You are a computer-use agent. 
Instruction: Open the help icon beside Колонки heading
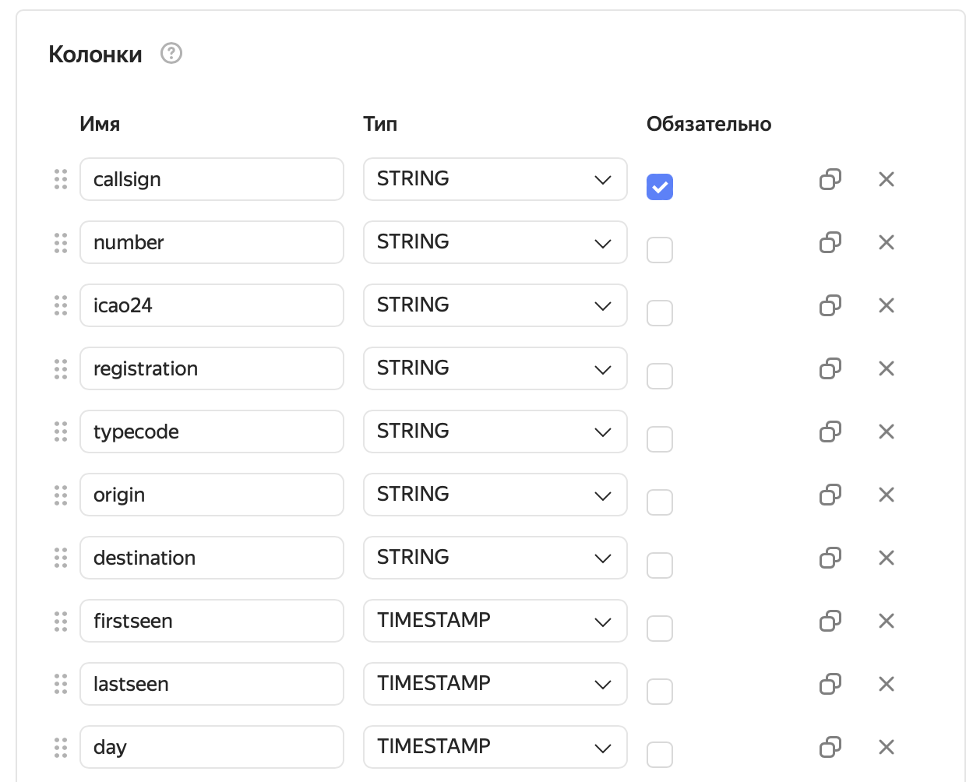click(171, 53)
